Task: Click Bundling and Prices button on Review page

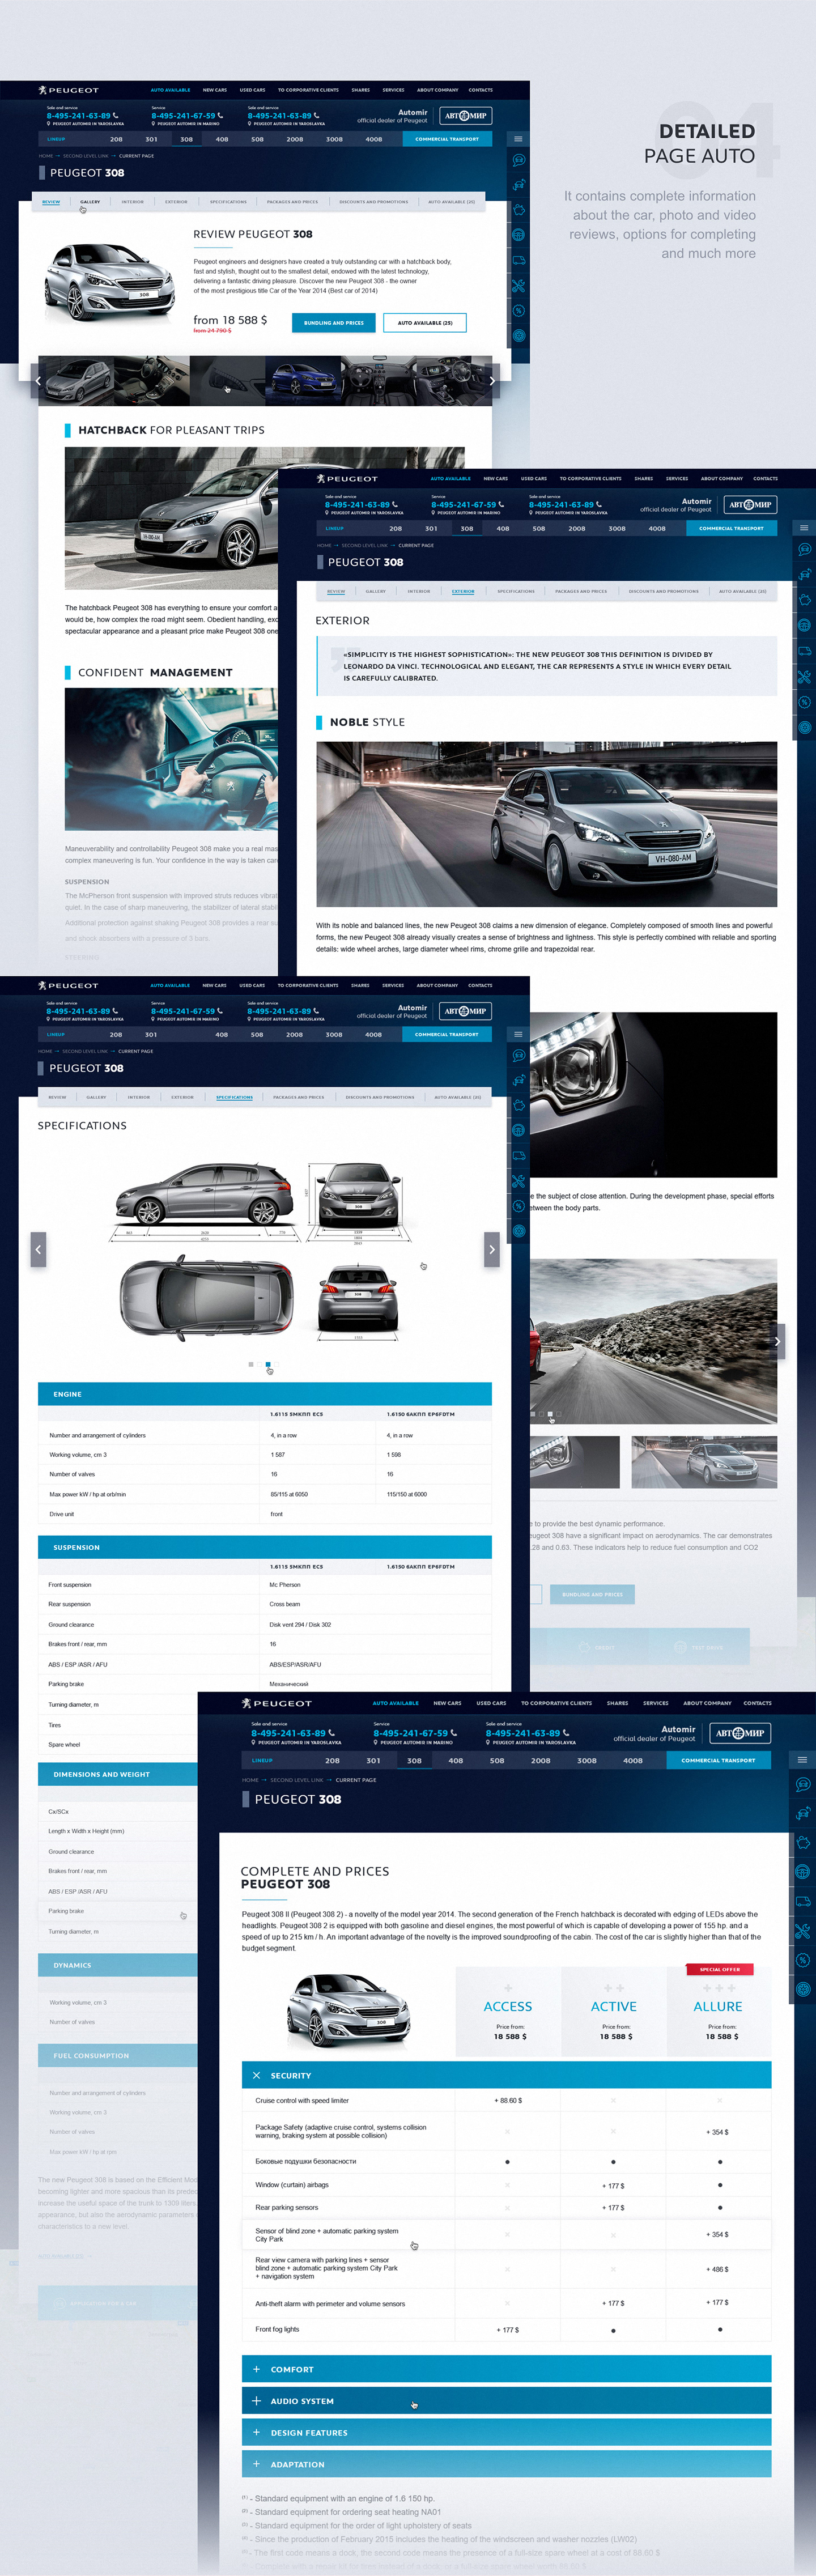Action: [334, 323]
